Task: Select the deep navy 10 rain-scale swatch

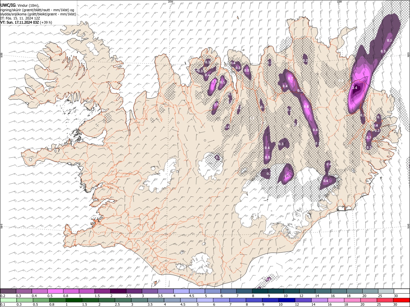Action: tap(287, 300)
